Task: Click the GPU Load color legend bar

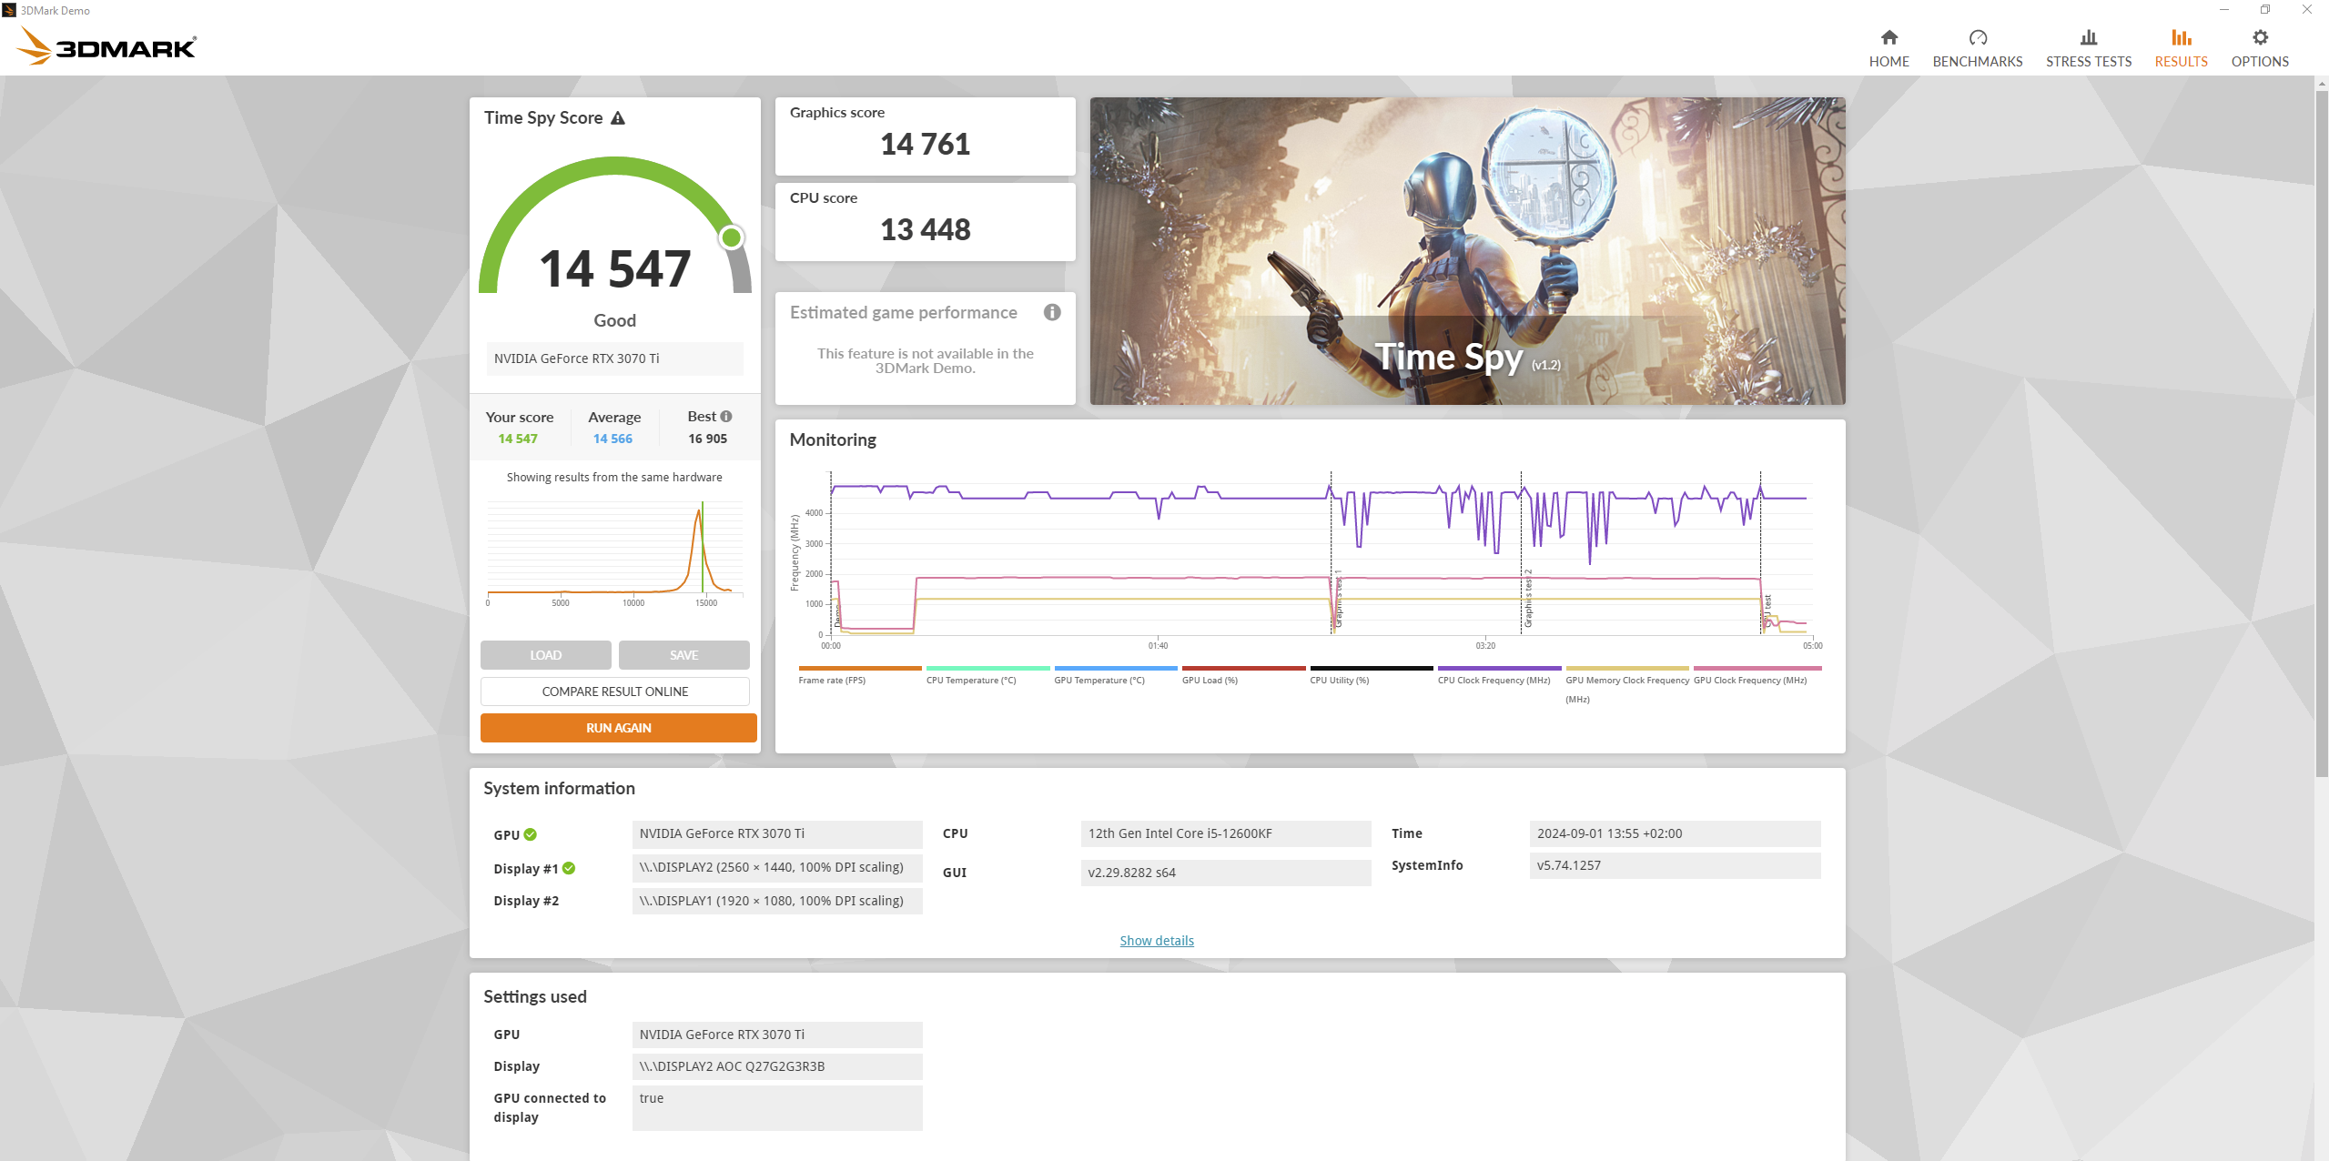Action: click(1243, 668)
